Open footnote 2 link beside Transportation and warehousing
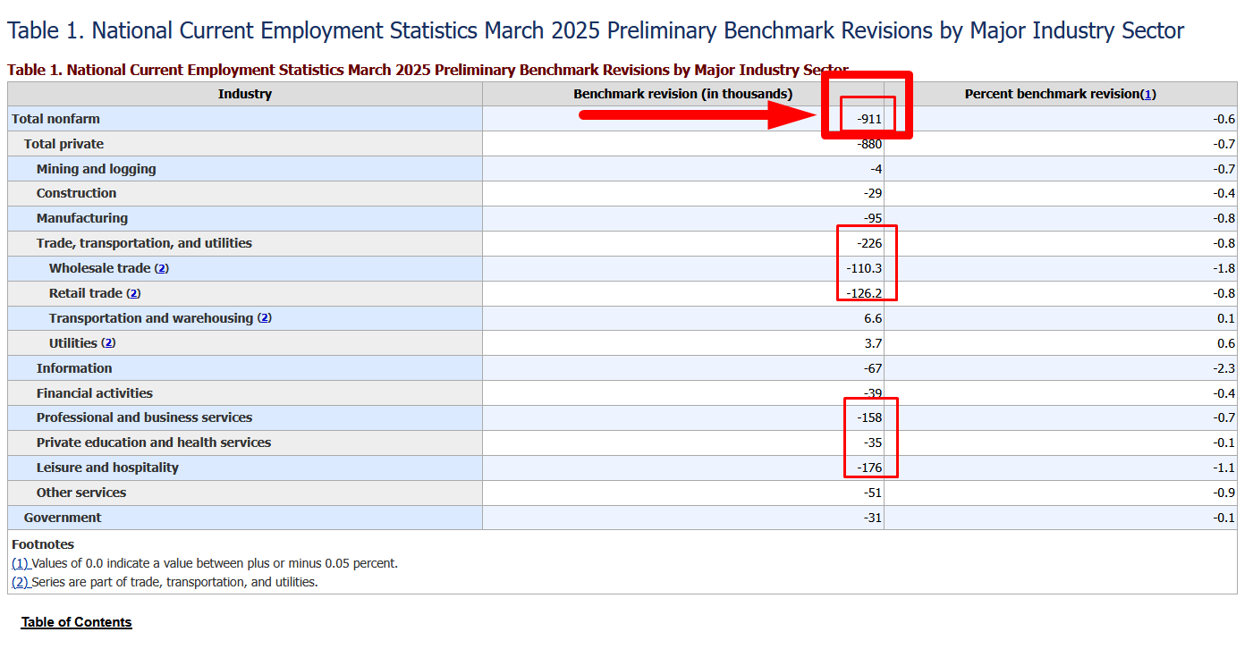 click(264, 318)
